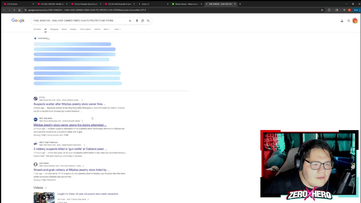361x203 pixels.
Task: Switch to the News tab
Action: [64, 29]
